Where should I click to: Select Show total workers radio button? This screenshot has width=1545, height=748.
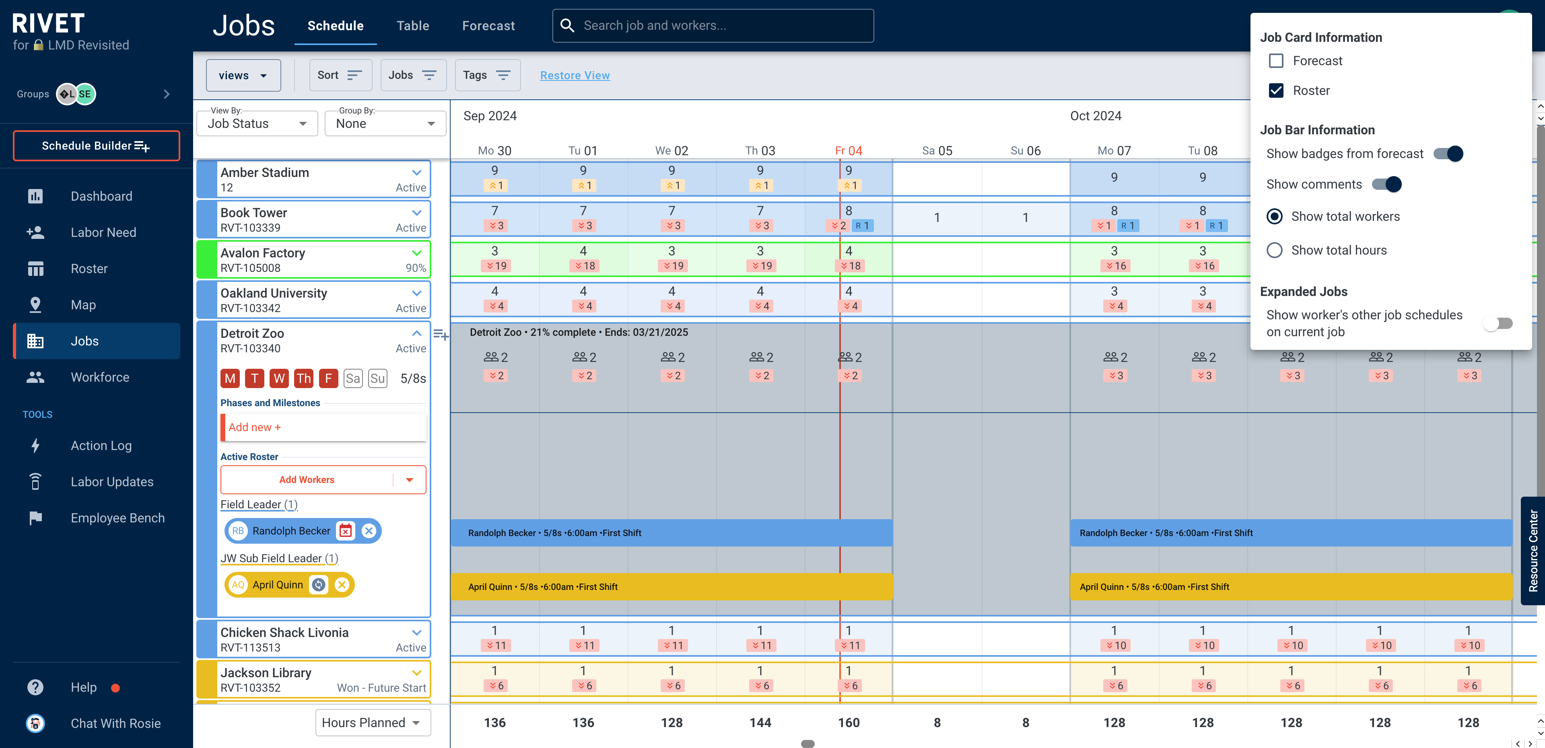pos(1275,216)
